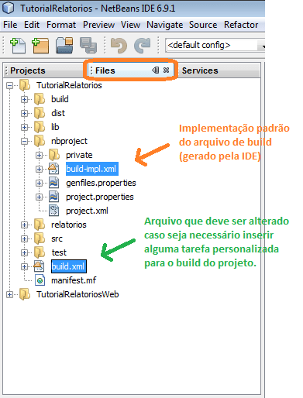This screenshot has width=303, height=398.
Task: Open the Refactor menu
Action: [241, 25]
